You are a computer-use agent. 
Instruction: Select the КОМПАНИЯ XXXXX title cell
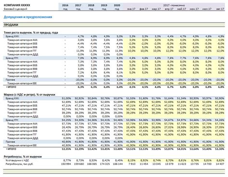click(17, 5)
